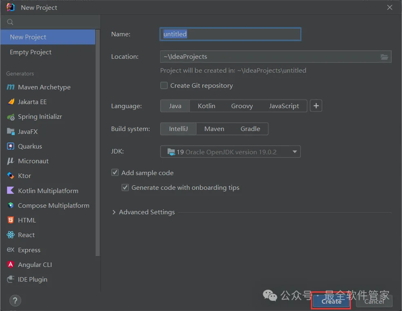
Task: Click the IntelliJ IDEA logo in title bar
Action: [x=11, y=7]
